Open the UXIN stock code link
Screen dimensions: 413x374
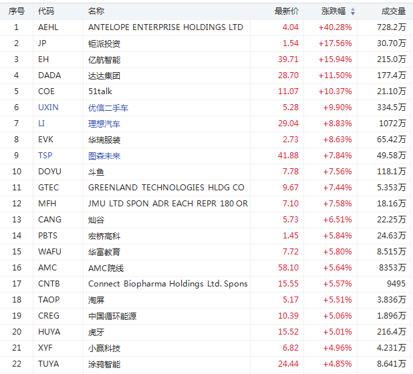(49, 108)
